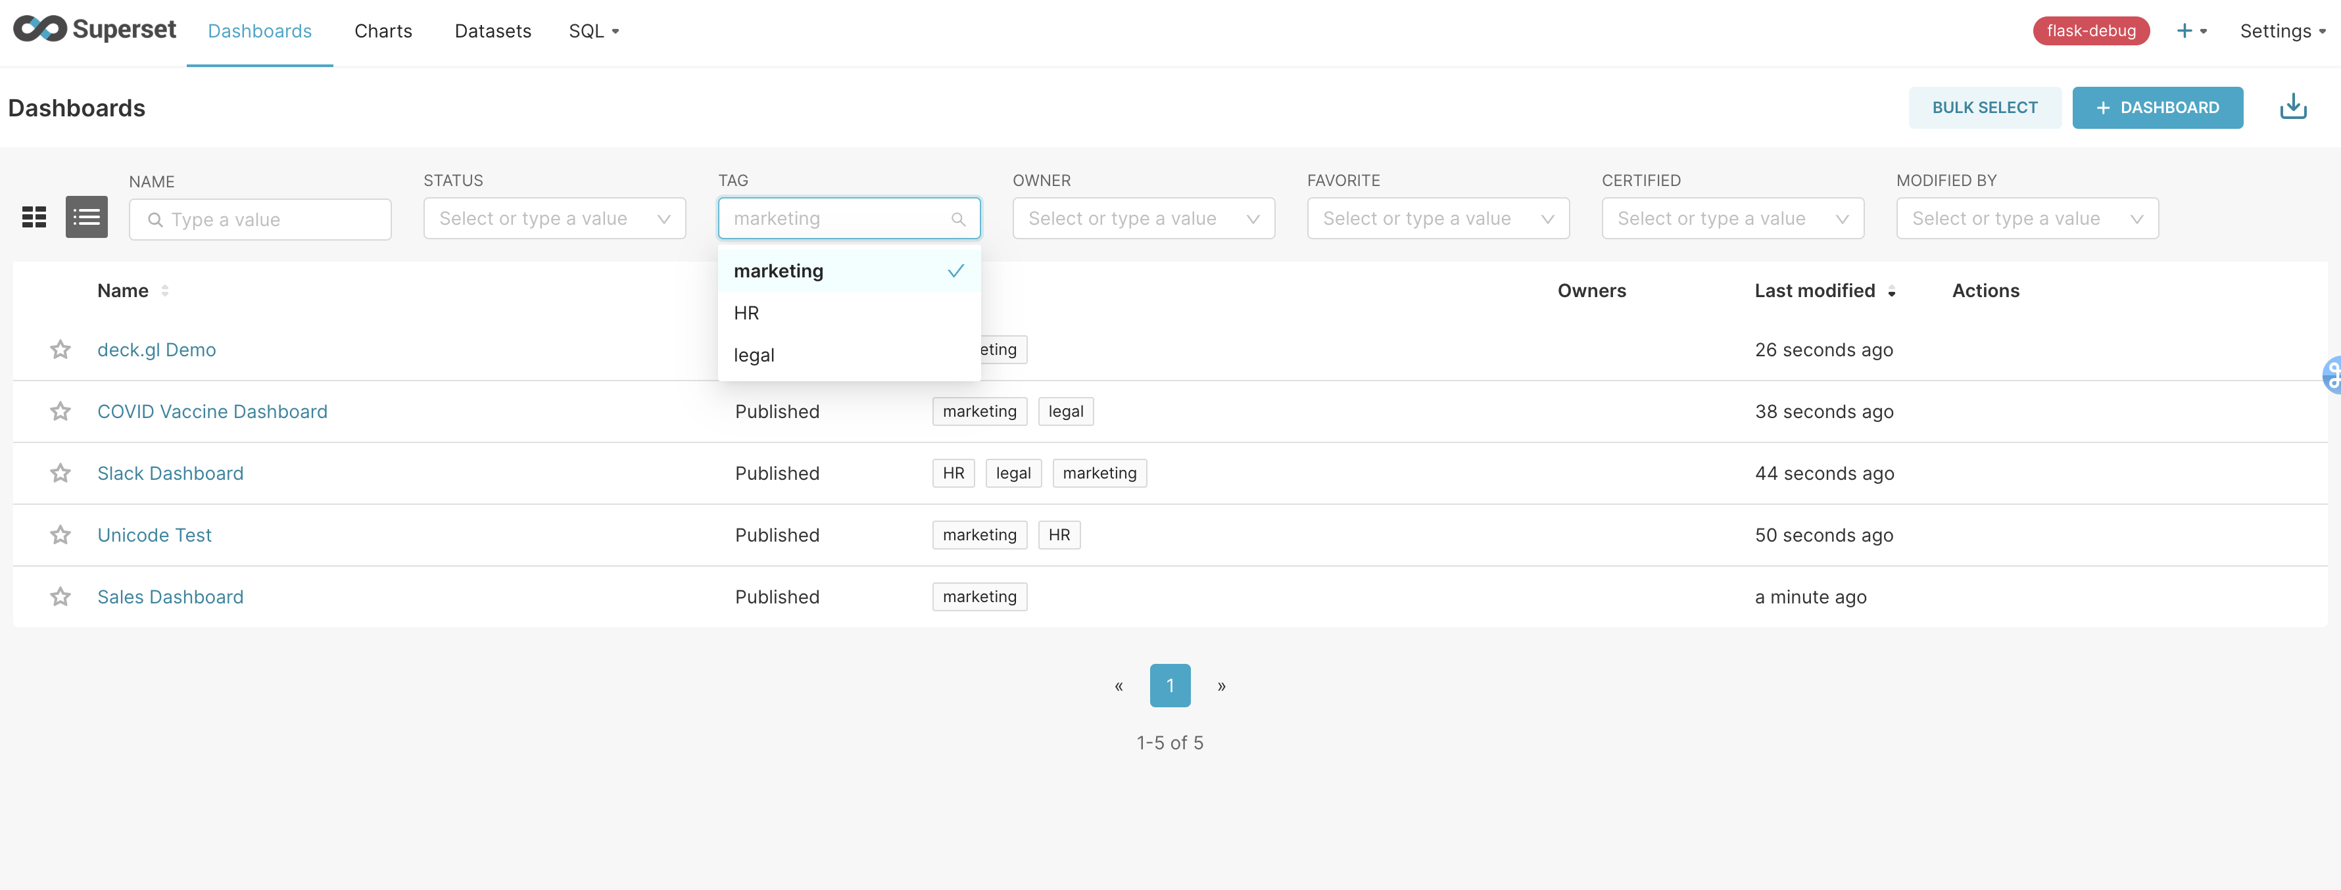The height and width of the screenshot is (890, 2341).
Task: Favorite the deck.gl Demo dashboard
Action: 60,350
